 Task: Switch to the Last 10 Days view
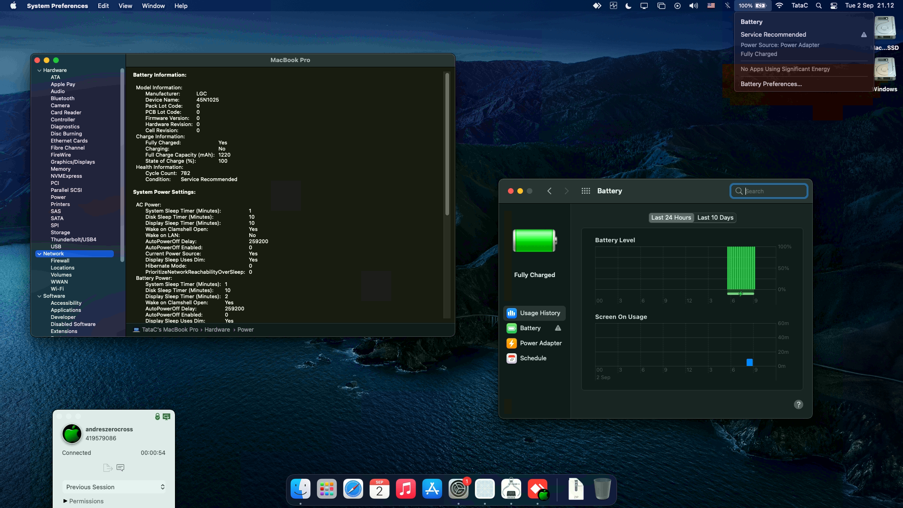(x=715, y=218)
